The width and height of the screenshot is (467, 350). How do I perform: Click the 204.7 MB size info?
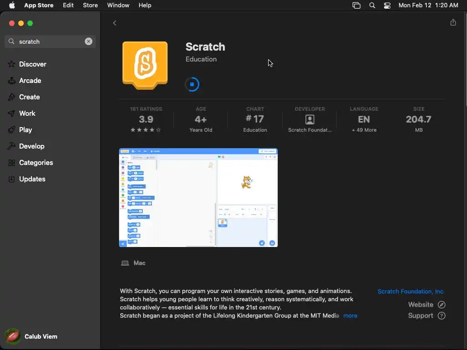[419, 119]
